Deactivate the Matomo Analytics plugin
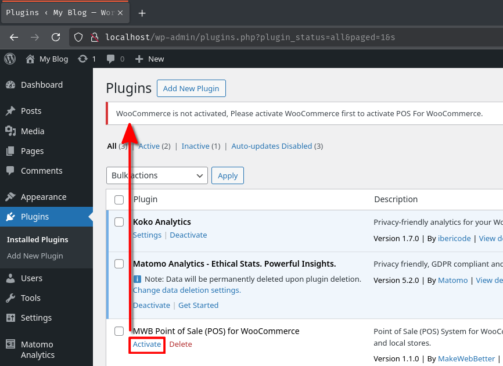 pyautogui.click(x=152, y=305)
